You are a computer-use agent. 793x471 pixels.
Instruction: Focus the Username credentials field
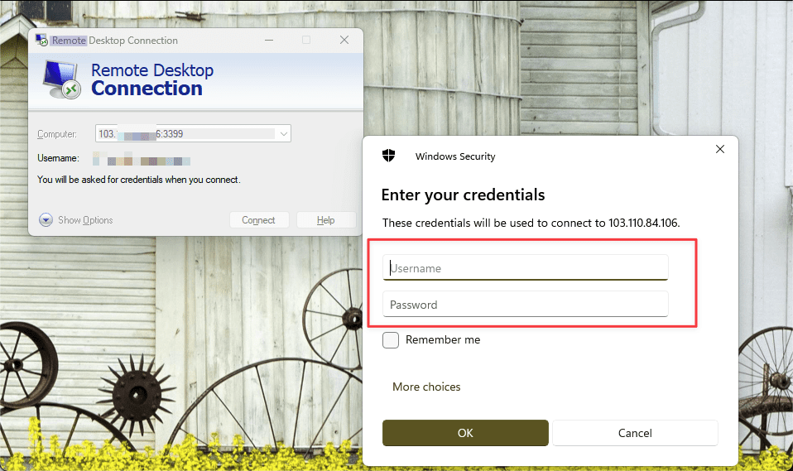pyautogui.click(x=525, y=268)
